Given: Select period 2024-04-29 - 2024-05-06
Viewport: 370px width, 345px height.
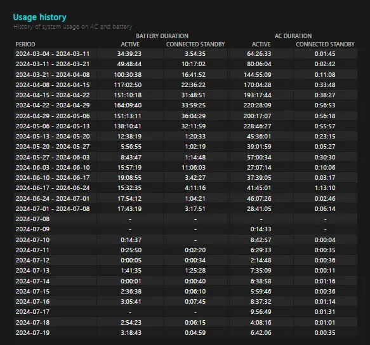Looking at the screenshot, I should tap(53, 116).
